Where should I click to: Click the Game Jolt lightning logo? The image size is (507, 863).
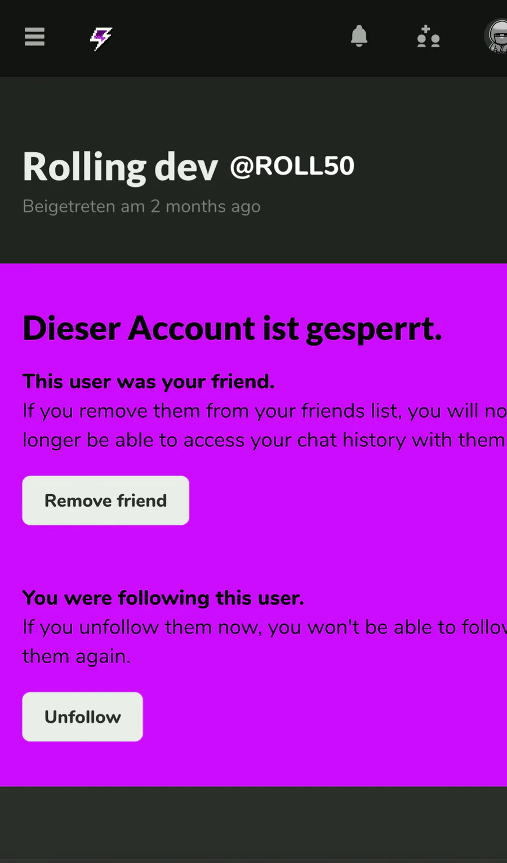tap(101, 38)
